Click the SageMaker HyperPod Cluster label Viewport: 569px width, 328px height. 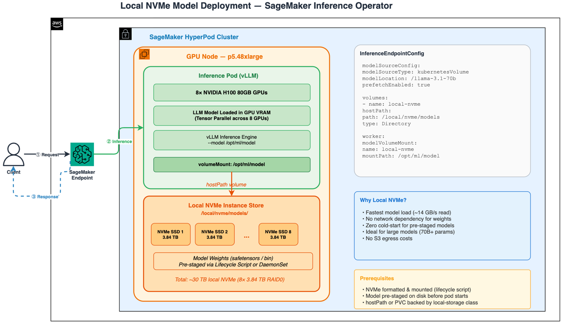tap(194, 37)
